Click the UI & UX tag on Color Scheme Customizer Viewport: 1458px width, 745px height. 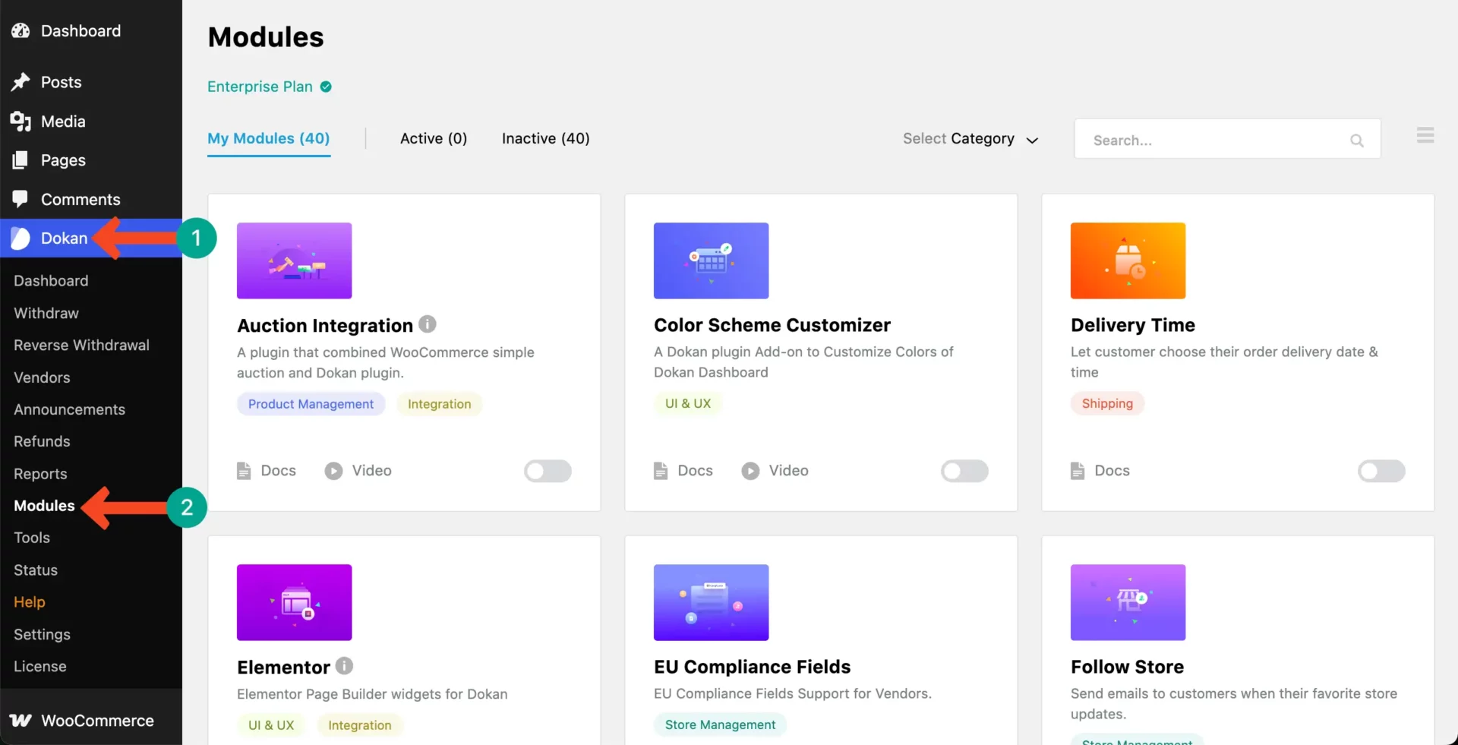point(688,403)
